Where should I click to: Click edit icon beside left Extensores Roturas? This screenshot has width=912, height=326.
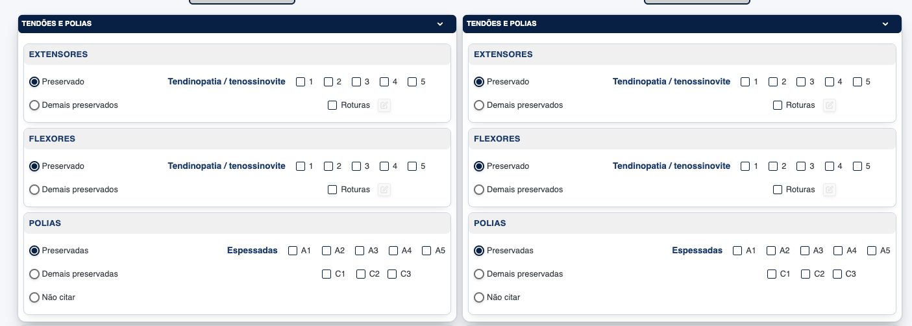coord(384,105)
